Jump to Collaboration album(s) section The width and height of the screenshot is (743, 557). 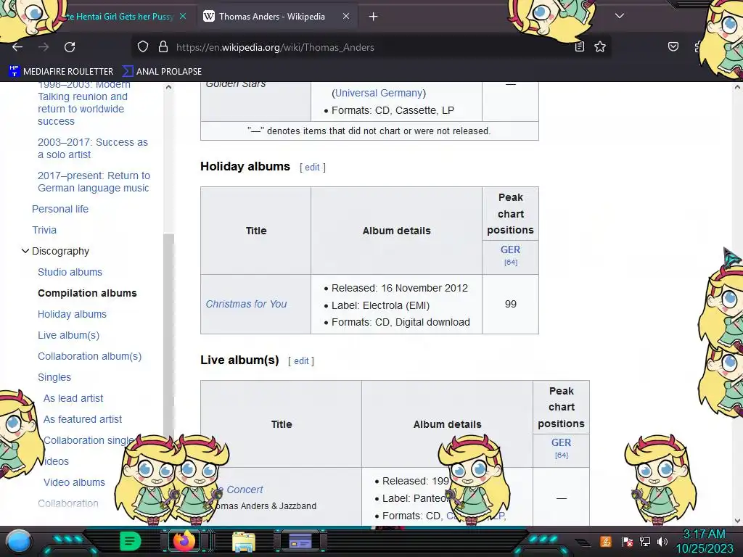pyautogui.click(x=89, y=356)
